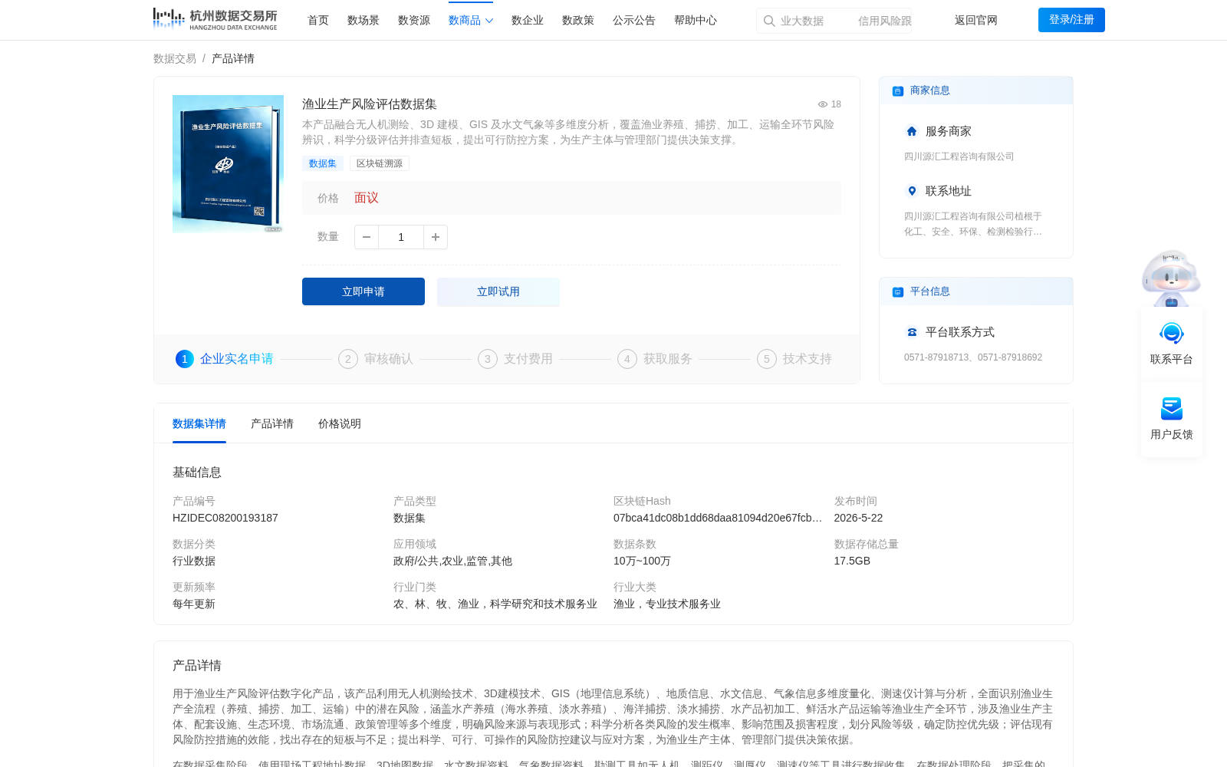Switch to the 产品详情 tab

tap(272, 423)
